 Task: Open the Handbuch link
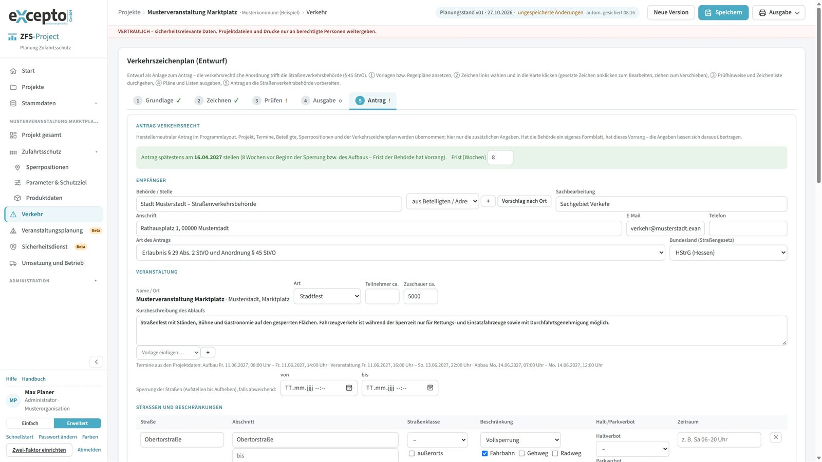click(x=34, y=379)
